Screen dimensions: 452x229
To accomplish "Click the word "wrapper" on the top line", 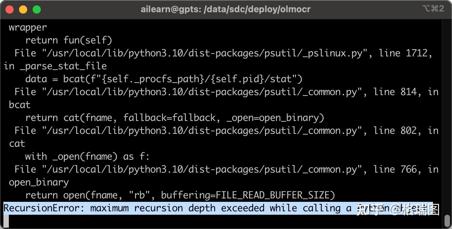I will pos(28,28).
